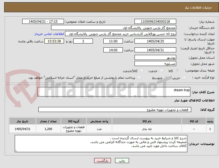Choose the جزیی purchase type radio
This screenshot has height=168, width=219.
pos(184,77)
